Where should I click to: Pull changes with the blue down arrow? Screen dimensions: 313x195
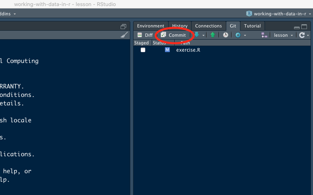pyautogui.click(x=197, y=35)
